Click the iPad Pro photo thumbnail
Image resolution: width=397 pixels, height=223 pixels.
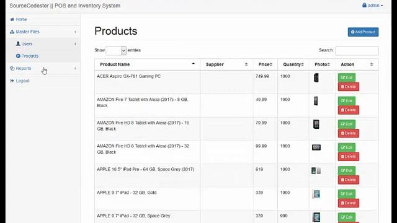click(x=316, y=171)
